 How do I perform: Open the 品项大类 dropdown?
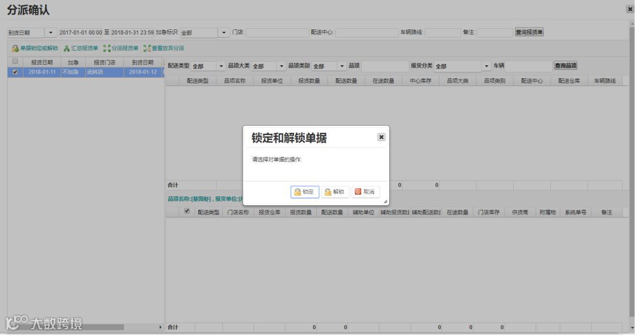click(x=282, y=66)
